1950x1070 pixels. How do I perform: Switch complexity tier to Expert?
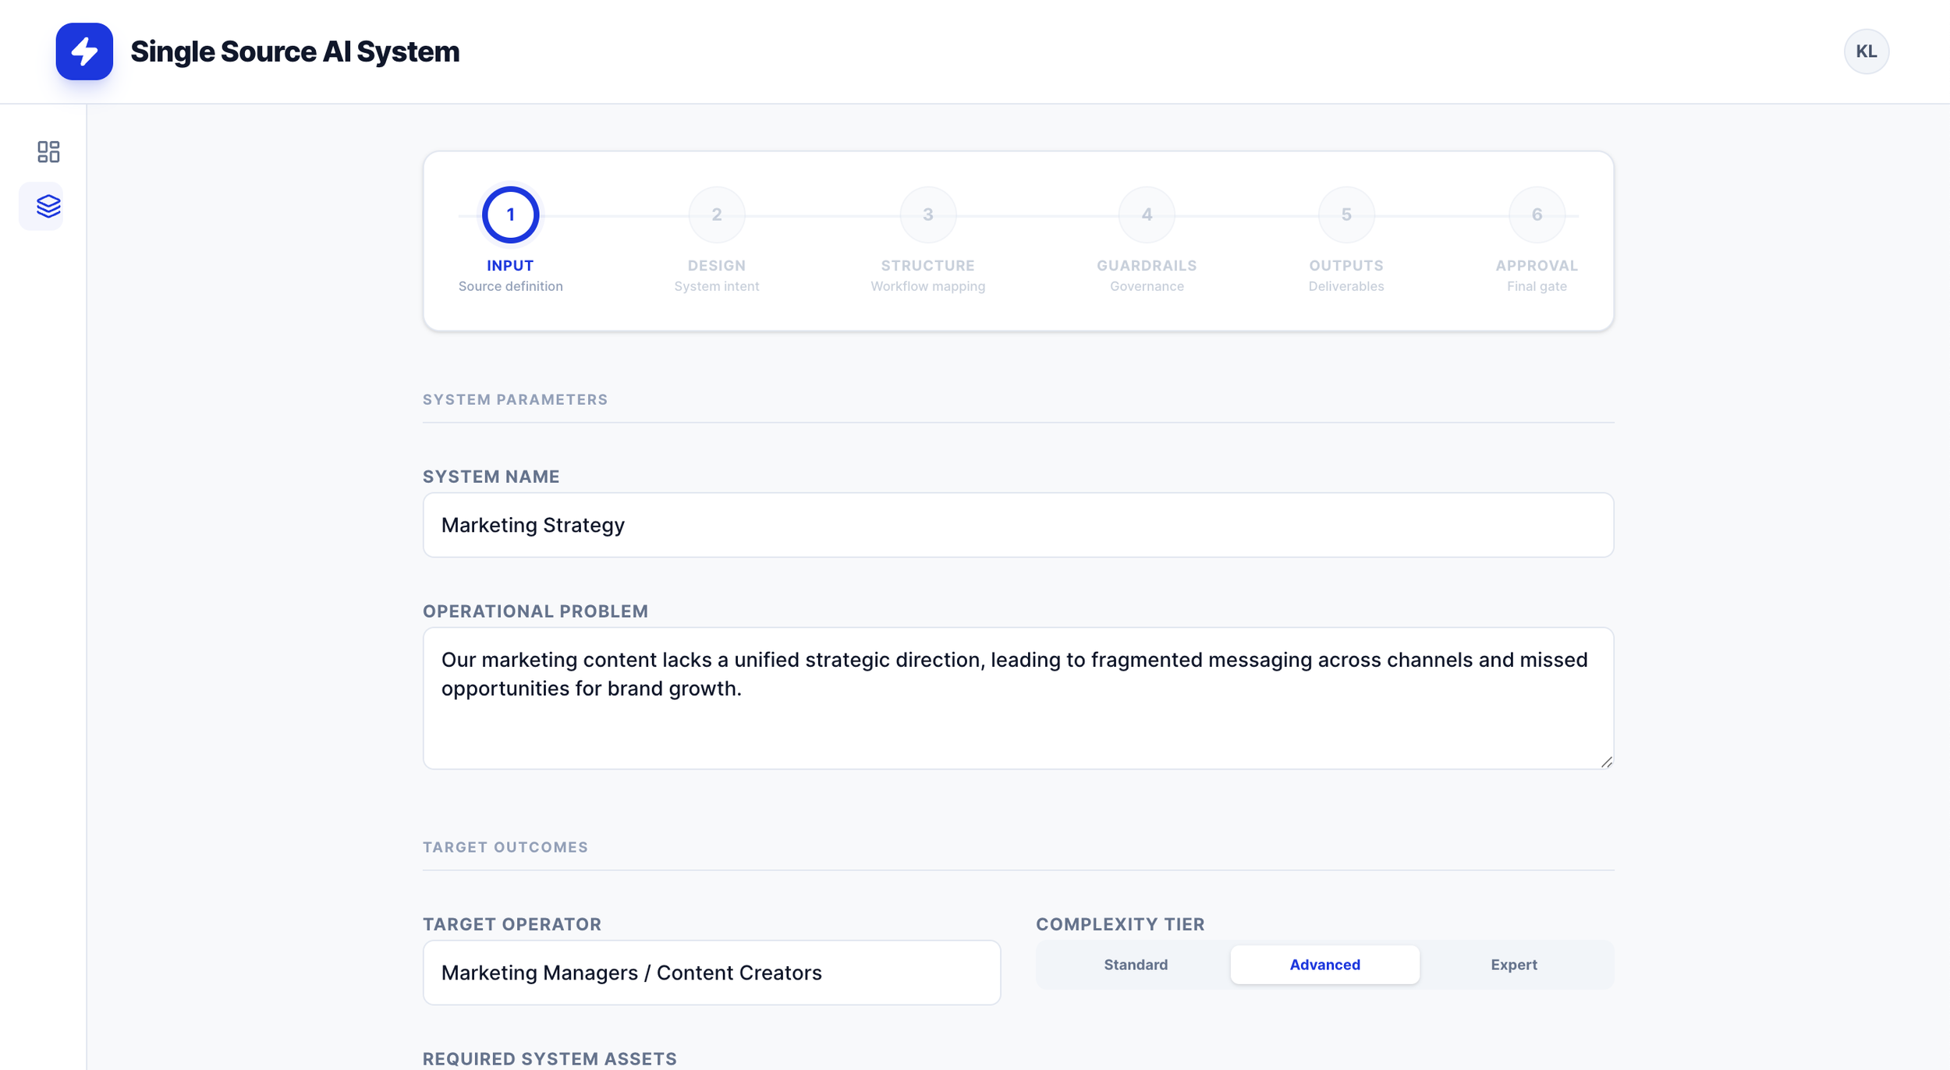point(1513,965)
